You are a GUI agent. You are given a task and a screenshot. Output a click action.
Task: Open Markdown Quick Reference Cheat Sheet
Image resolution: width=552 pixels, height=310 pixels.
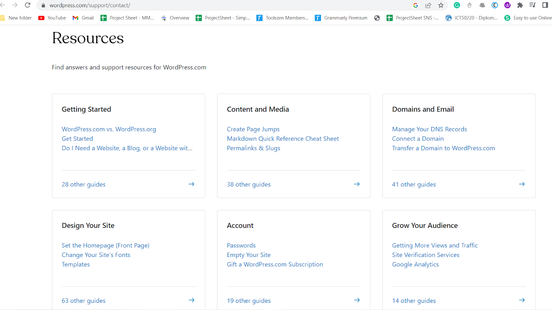tap(283, 139)
